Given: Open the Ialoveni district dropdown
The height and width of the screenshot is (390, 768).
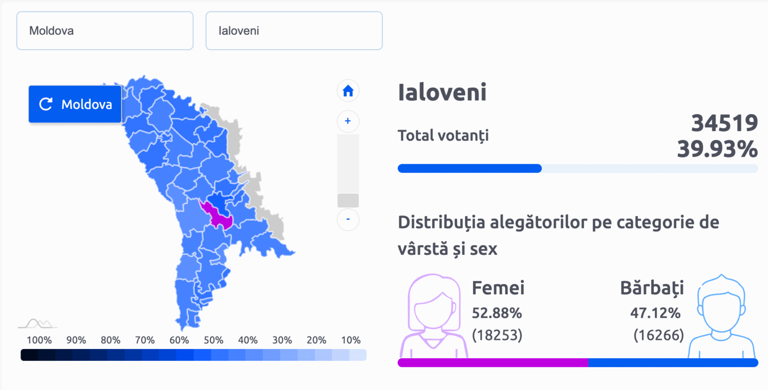Looking at the screenshot, I should (294, 31).
